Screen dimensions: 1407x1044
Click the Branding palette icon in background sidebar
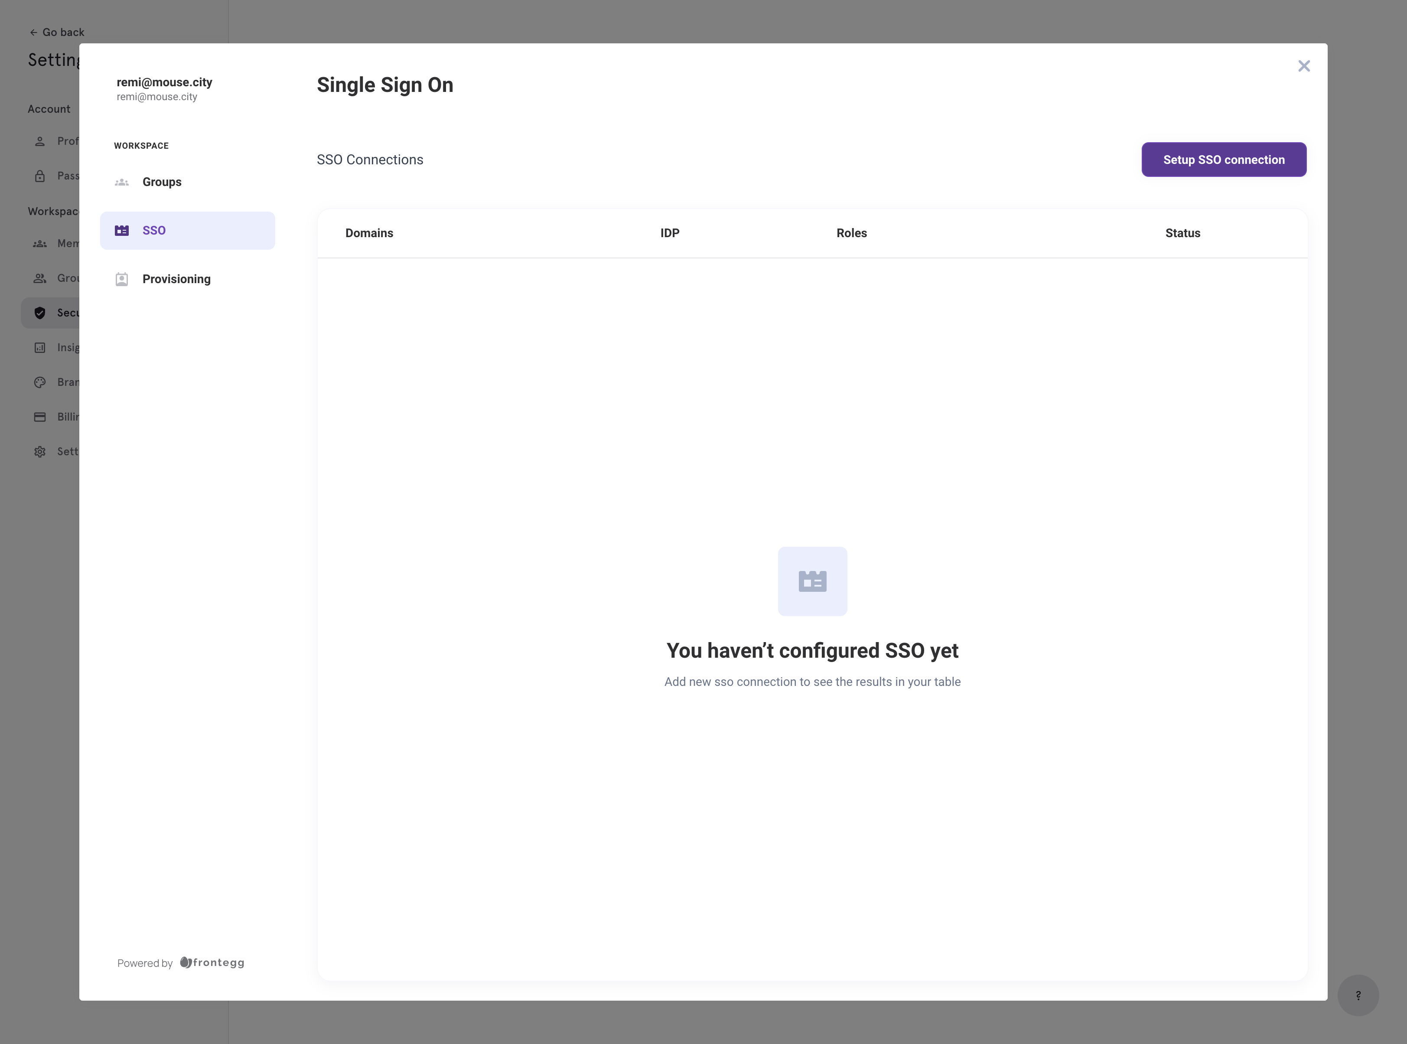tap(40, 382)
